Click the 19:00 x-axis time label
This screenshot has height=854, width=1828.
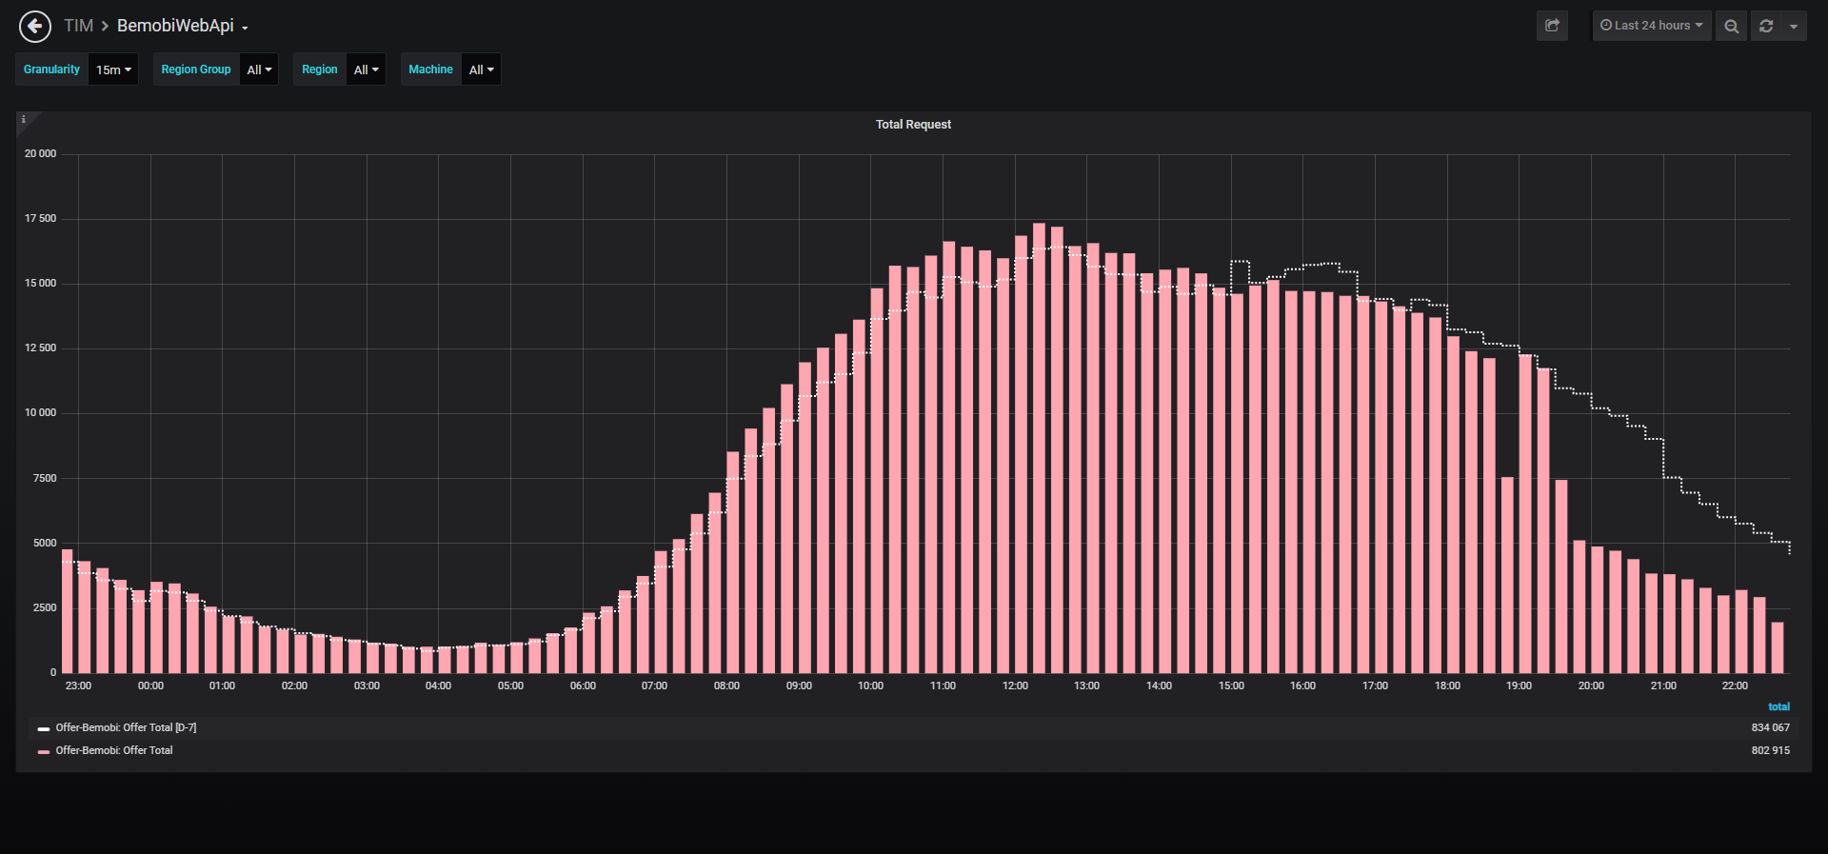(1519, 685)
